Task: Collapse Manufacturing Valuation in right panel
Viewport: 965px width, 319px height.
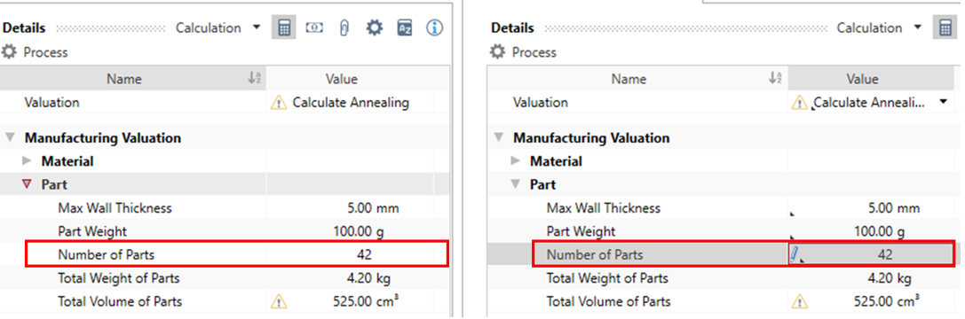Action: (x=497, y=138)
